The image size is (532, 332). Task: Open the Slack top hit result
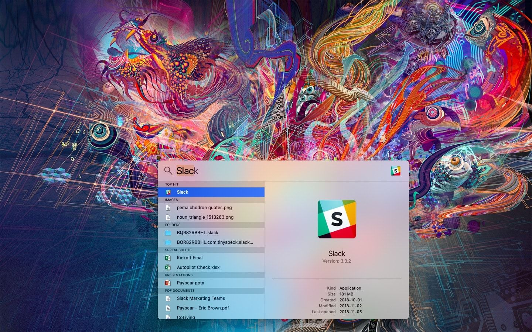click(x=211, y=192)
